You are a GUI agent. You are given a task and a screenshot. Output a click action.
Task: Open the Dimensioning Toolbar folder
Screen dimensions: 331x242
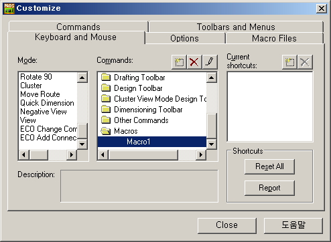(141, 110)
